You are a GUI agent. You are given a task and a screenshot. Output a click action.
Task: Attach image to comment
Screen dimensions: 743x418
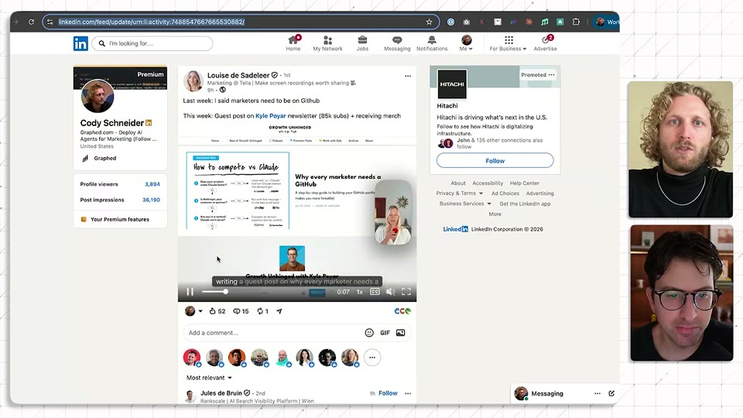pyautogui.click(x=400, y=333)
